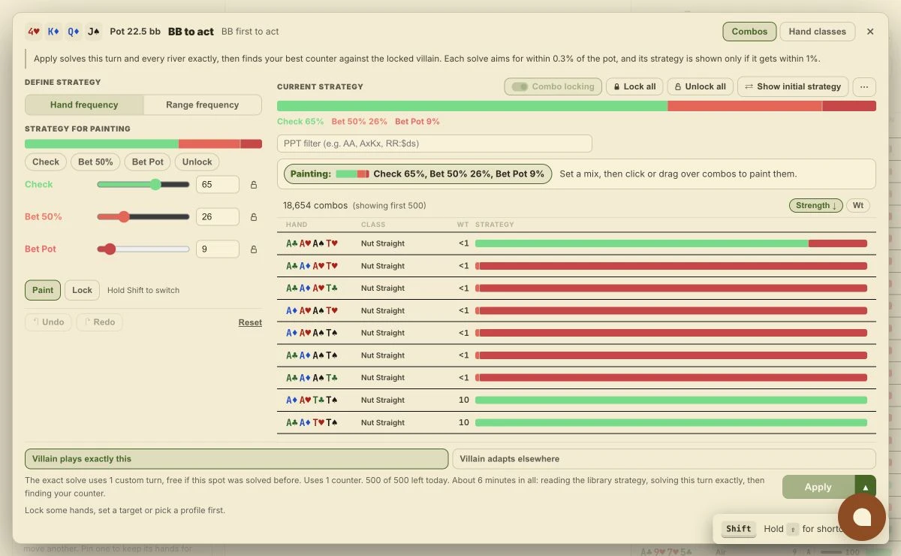Screen dimensions: 901x556
Task: Click the AcAhAsTh combo row
Action: point(577,243)
